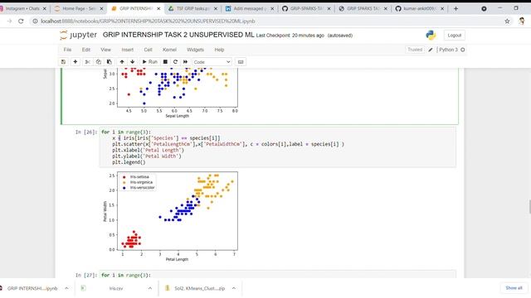This screenshot has height=298, width=531.
Task: Switch to the TSF GRIP tasks tab
Action: point(193,8)
